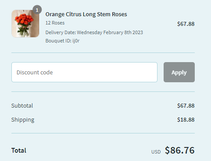This screenshot has width=211, height=161.
Task: Click the bold Total label
Action: click(19, 150)
